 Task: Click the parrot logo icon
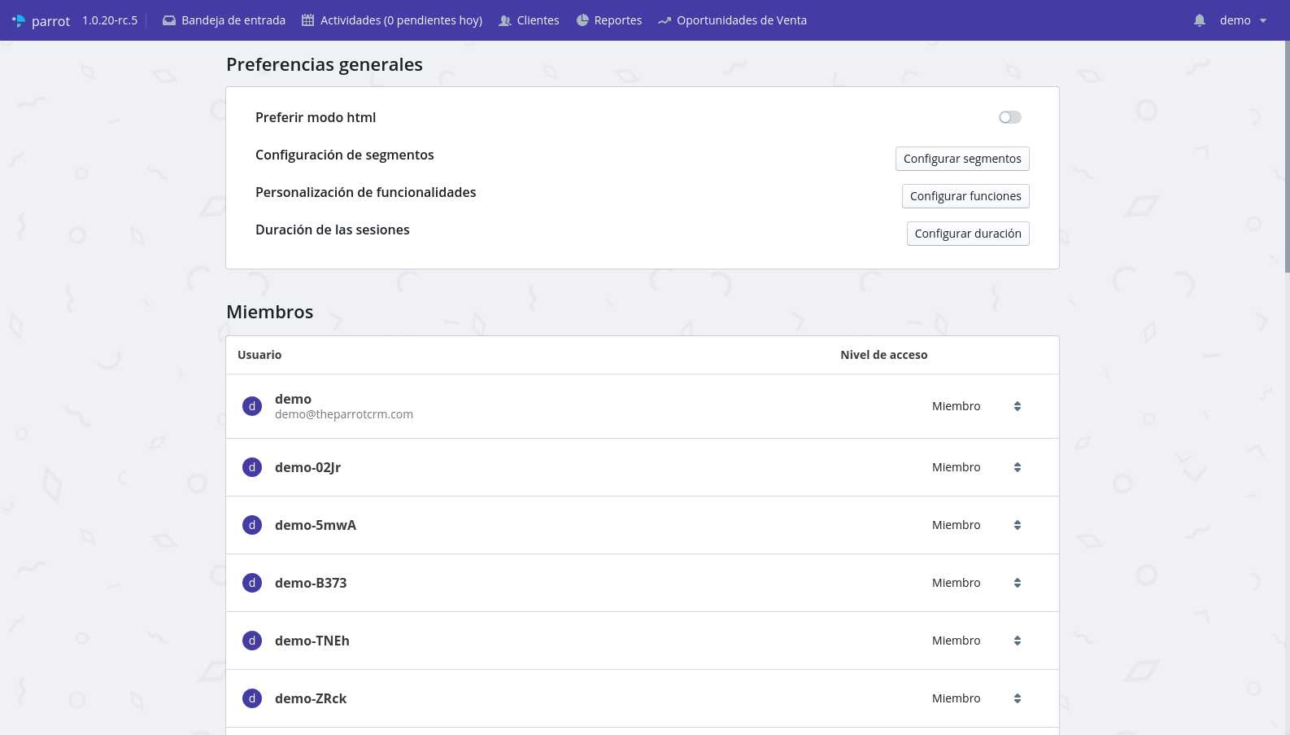pyautogui.click(x=19, y=20)
